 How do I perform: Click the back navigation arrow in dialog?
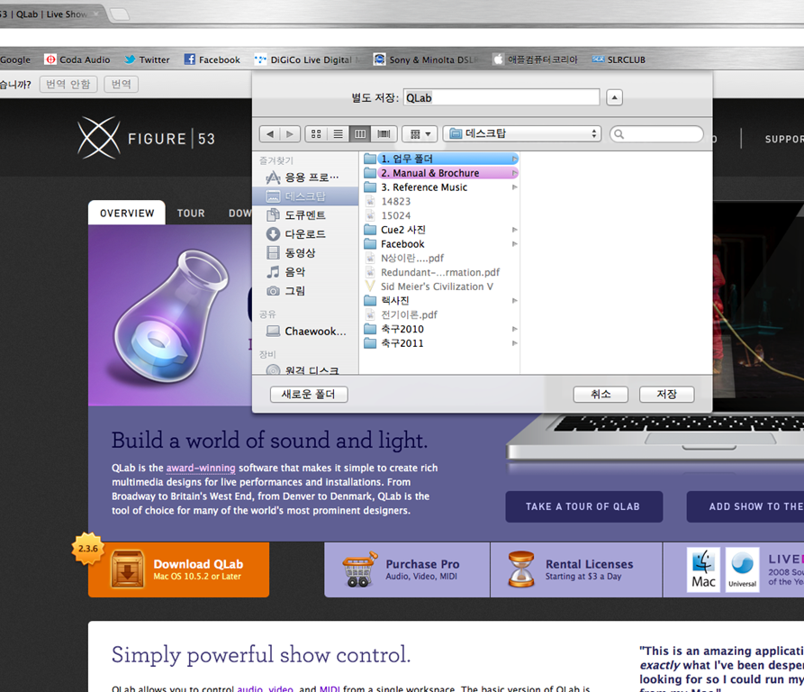click(x=269, y=134)
